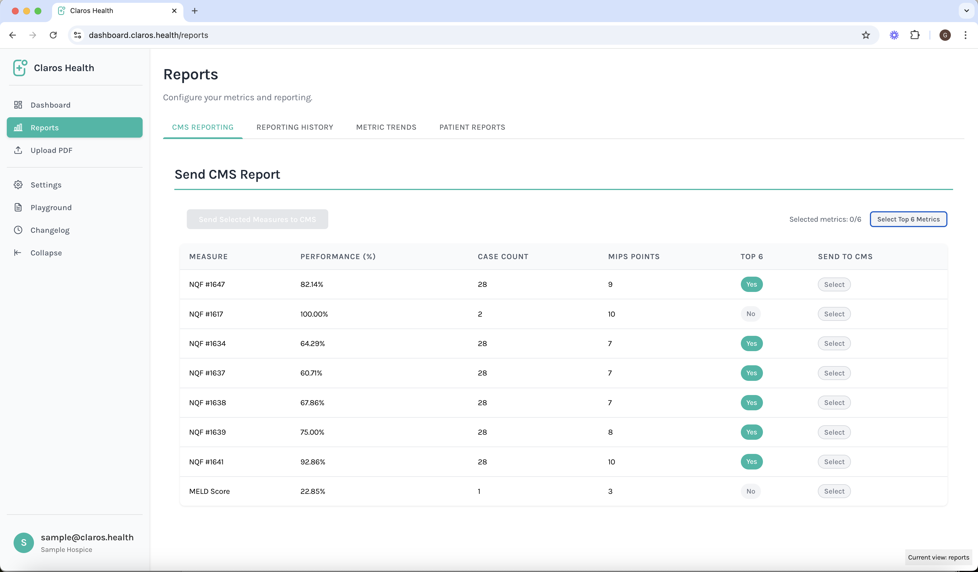The image size is (978, 572).
Task: Toggle the Yes badge for NQF #1647
Action: tap(751, 284)
